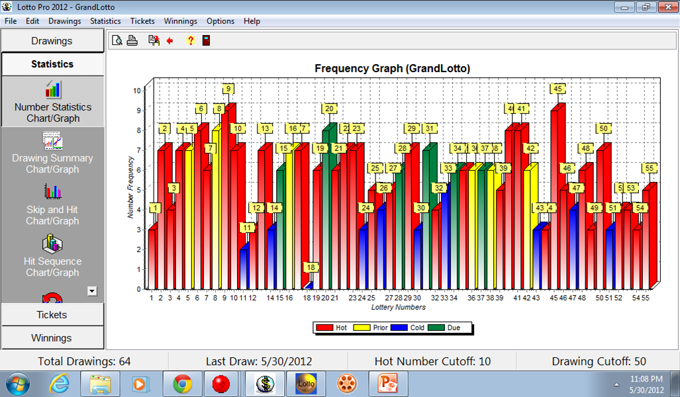Viewport: 680px width, 397px height.
Task: Click the Lotto Pro title bar app icon
Action: pos(7,7)
